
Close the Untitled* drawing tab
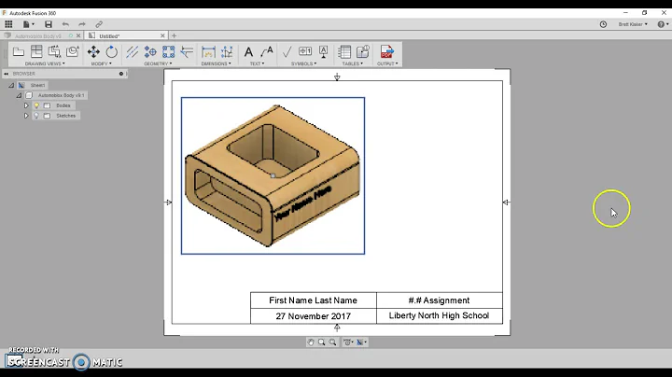tap(162, 36)
